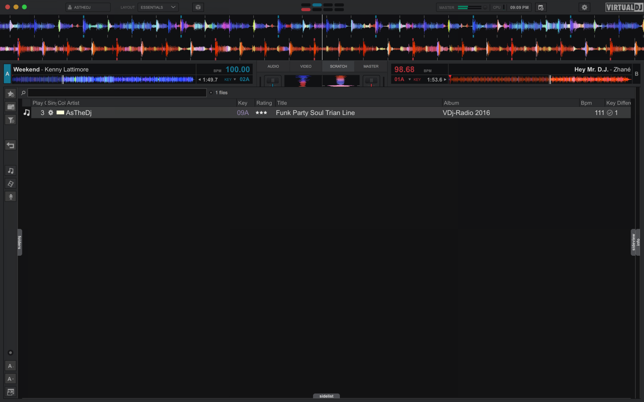This screenshot has height=402, width=644.
Task: Click the ASTHEDJ user login button
Action: [88, 7]
